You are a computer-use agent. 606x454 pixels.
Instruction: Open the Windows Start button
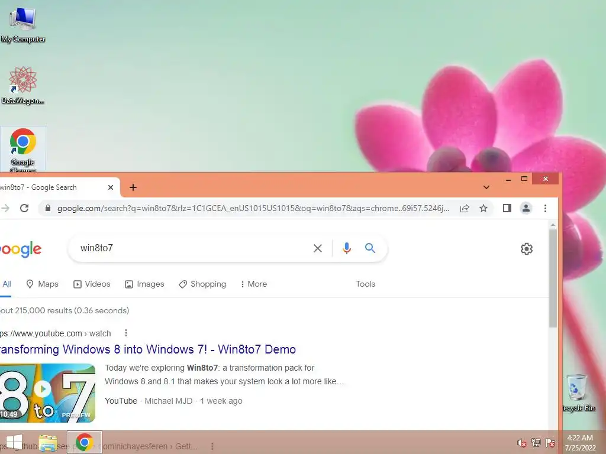pyautogui.click(x=14, y=442)
